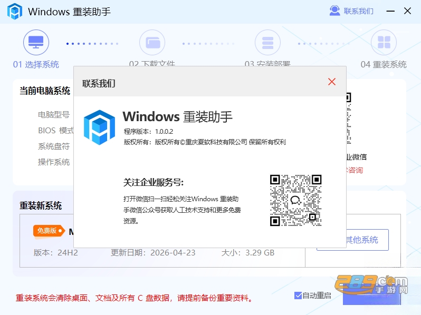Click the Windows 重装助手 logo in title bar

coord(14,11)
